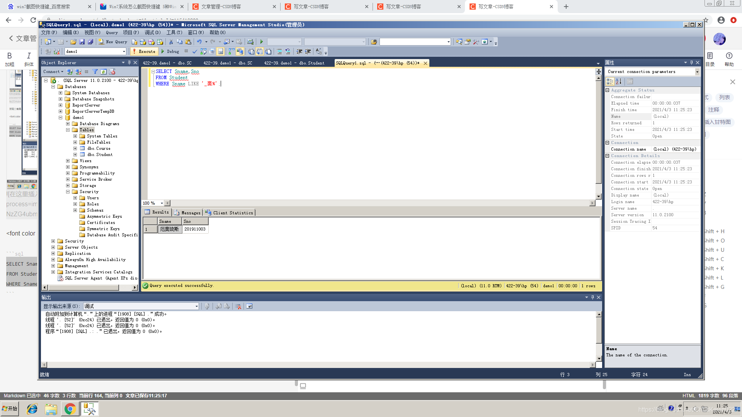Click the Filter funnel icon in Object Explorer
742x417 pixels.
(x=95, y=72)
